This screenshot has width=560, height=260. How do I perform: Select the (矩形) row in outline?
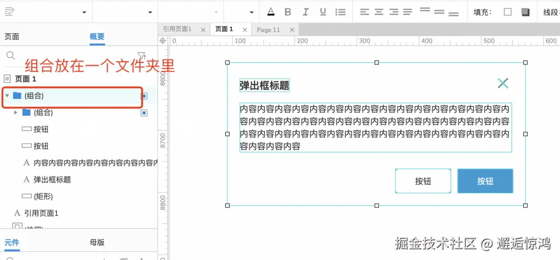[79, 196]
